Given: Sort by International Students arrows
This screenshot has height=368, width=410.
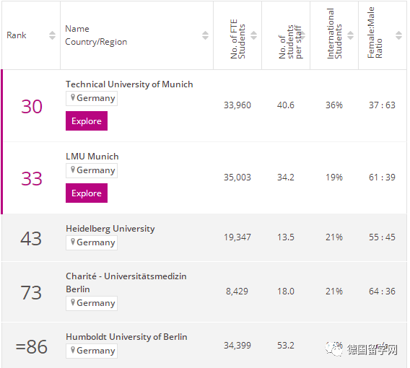Looking at the screenshot, I should pyautogui.click(x=350, y=35).
